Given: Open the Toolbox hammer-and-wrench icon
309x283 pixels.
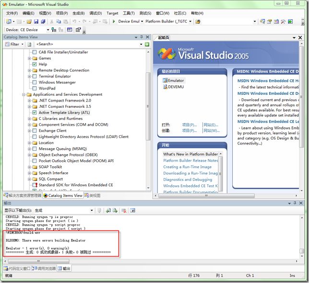Looking at the screenshot, I should tap(283, 21).
